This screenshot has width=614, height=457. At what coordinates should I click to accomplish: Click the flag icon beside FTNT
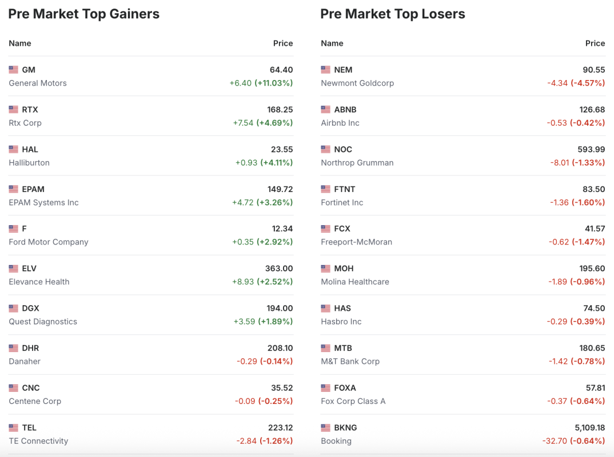click(326, 189)
